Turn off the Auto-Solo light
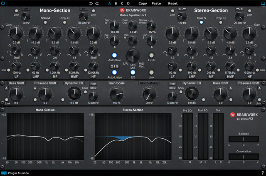The width and height of the screenshot is (266, 176). pyautogui.click(x=115, y=55)
